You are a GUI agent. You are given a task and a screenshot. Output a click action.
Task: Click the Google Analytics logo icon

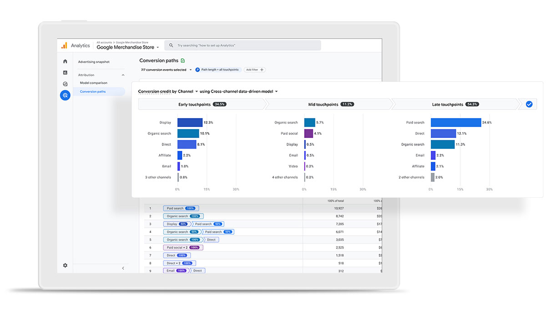click(x=64, y=45)
